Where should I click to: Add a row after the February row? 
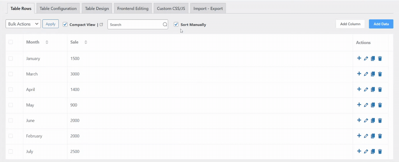(359, 136)
